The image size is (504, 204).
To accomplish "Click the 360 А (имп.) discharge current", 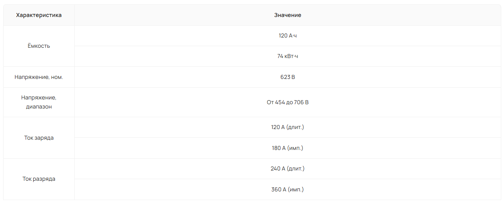I will point(288,189).
